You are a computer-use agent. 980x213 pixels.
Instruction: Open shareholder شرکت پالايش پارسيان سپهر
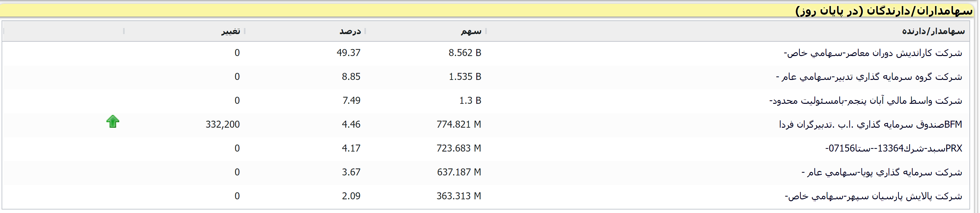pos(873,196)
